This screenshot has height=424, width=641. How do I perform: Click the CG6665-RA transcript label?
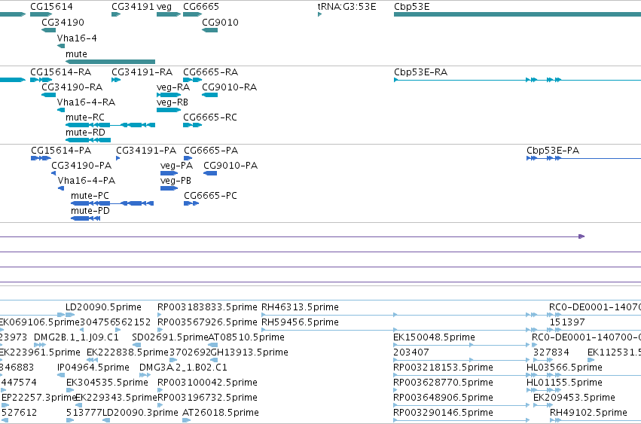(211, 72)
